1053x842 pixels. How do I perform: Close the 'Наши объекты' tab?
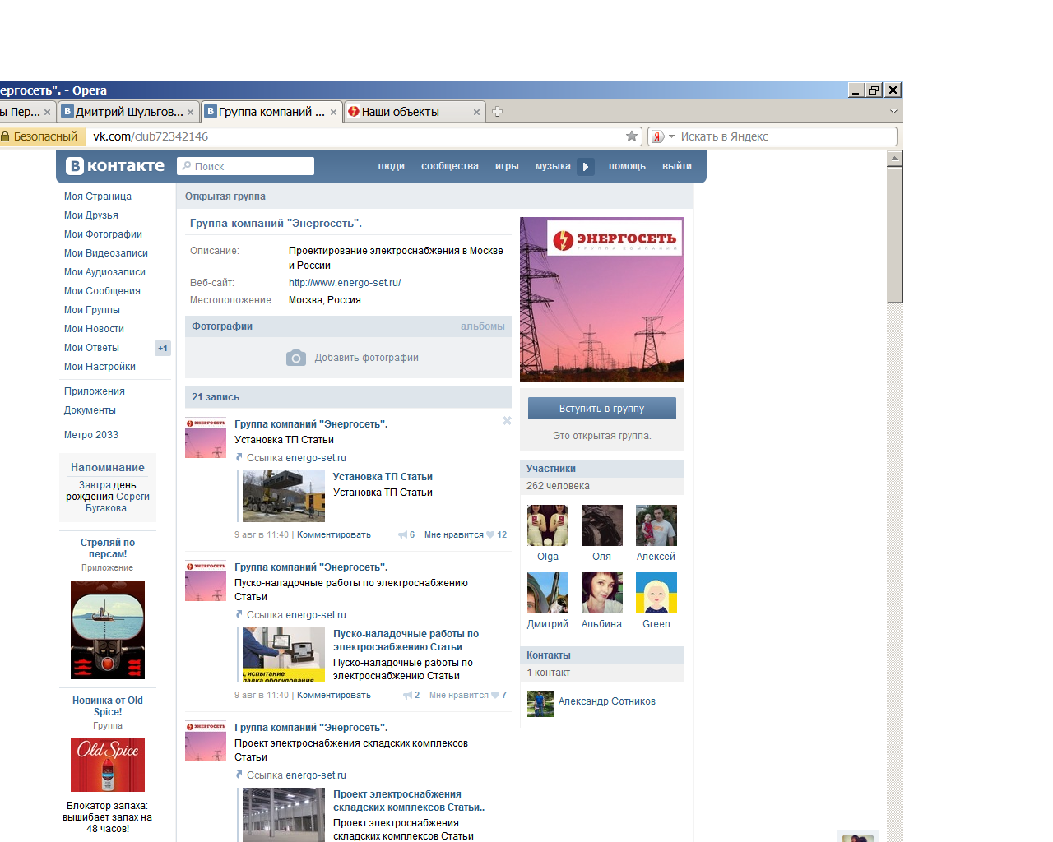point(476,113)
